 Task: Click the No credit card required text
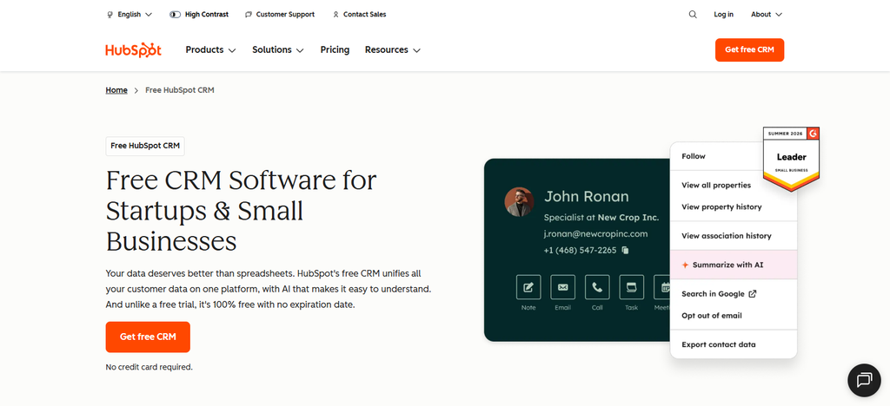[149, 367]
